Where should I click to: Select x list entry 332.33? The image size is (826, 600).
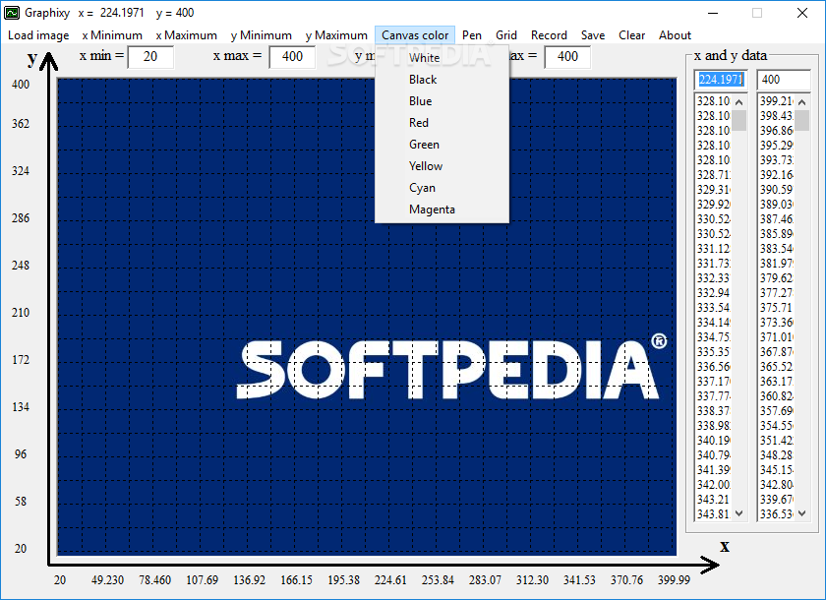tap(713, 278)
